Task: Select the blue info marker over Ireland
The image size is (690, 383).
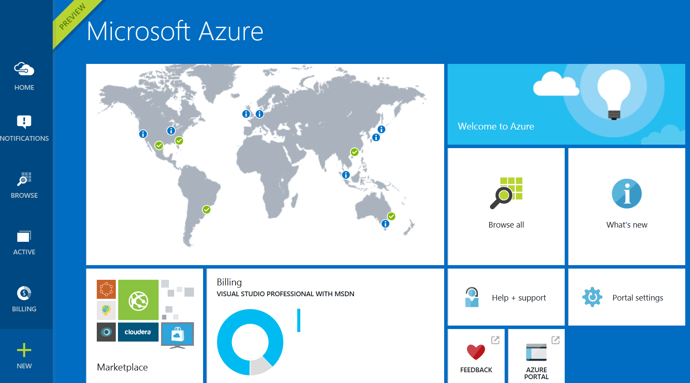Action: pos(246,114)
